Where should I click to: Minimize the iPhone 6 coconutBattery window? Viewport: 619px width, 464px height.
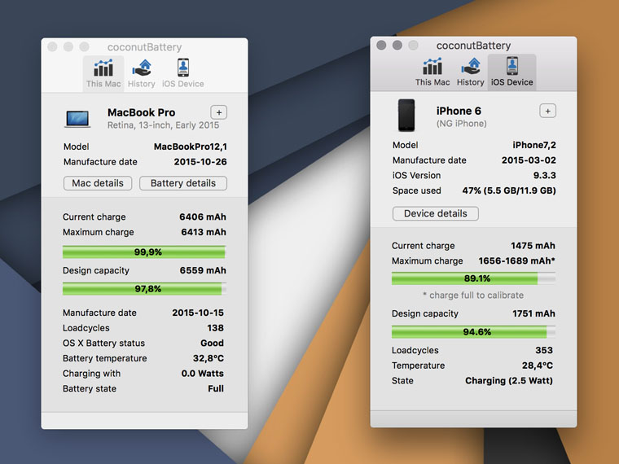click(x=397, y=46)
